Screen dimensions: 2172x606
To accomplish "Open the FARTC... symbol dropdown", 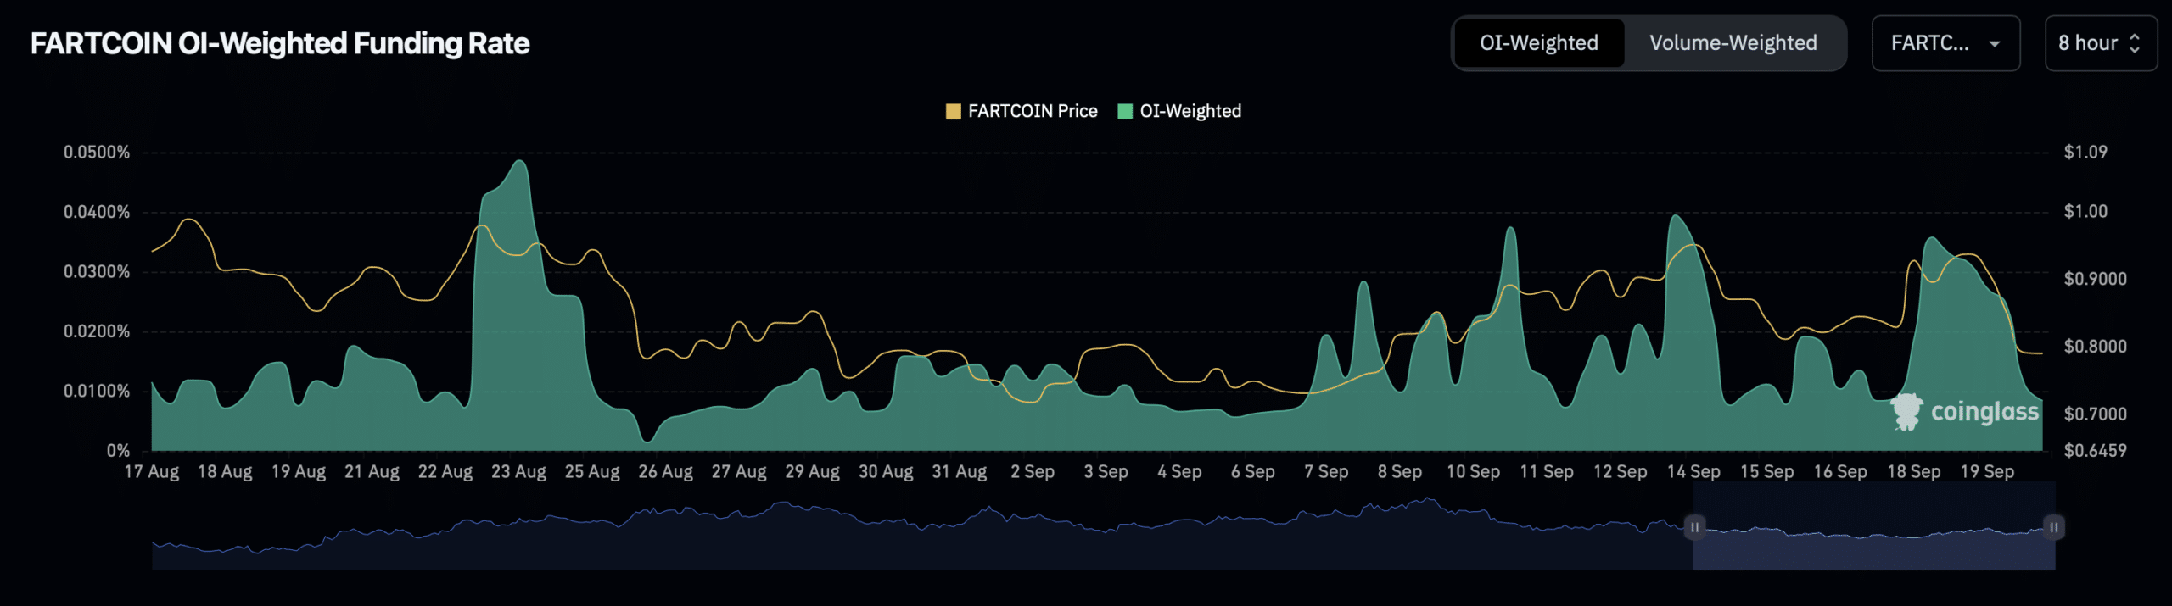I will click(x=1945, y=43).
